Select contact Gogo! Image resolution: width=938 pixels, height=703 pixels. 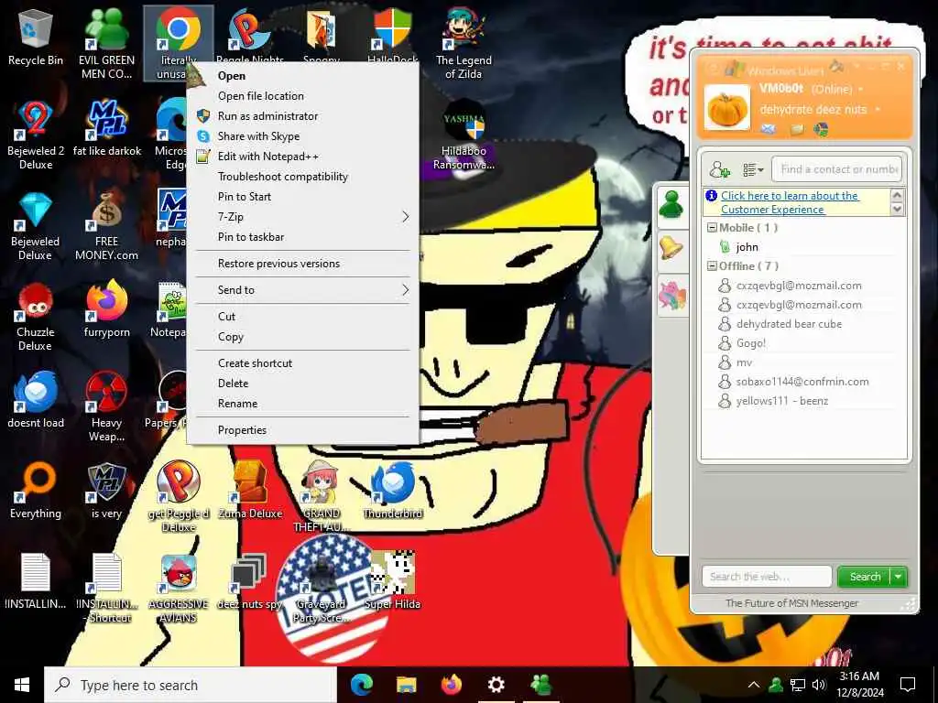750,343
